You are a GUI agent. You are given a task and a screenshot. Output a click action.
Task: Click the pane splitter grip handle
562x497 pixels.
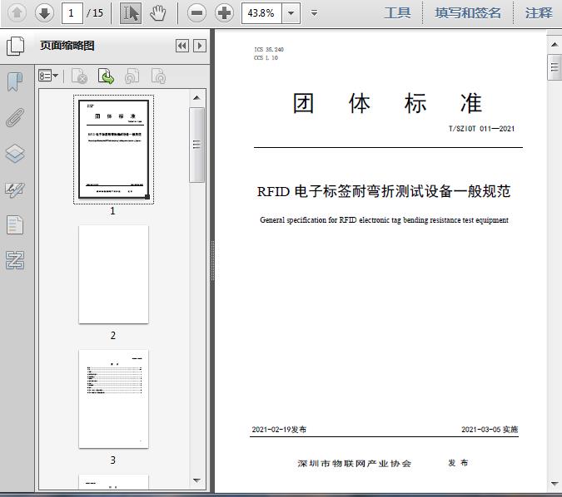[212, 261]
